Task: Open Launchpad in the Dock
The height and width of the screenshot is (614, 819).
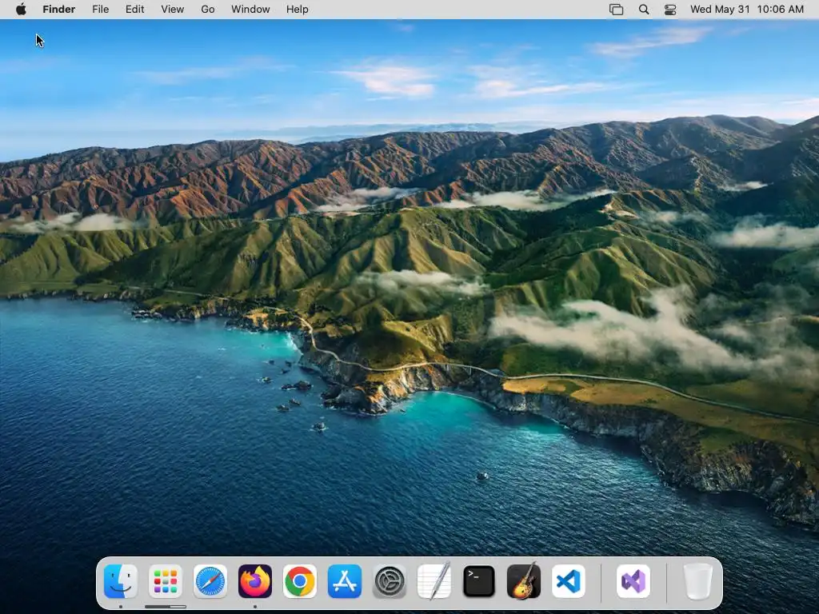Action: (166, 581)
